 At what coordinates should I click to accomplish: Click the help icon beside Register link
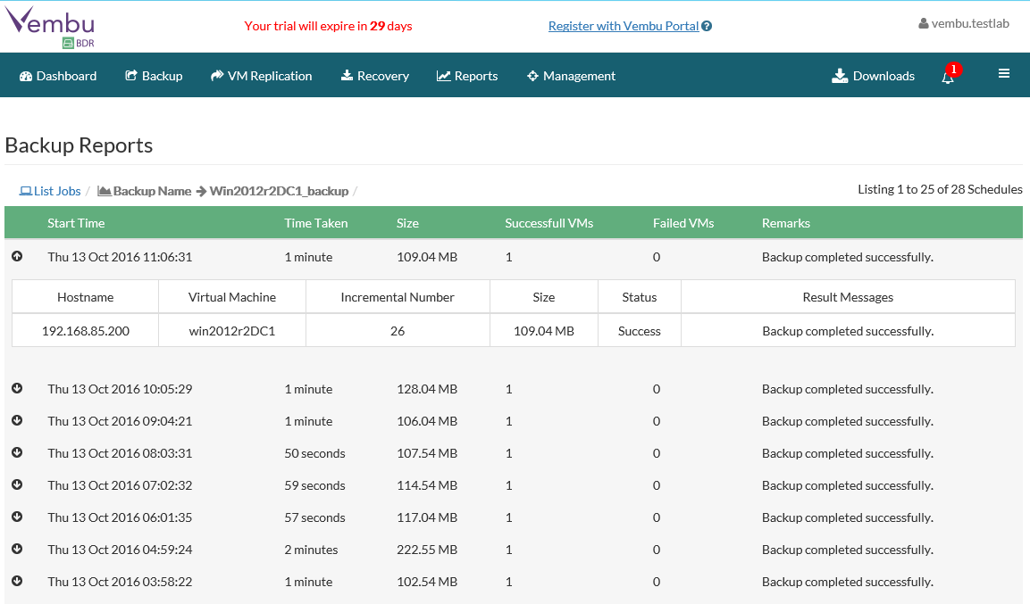[x=707, y=27]
